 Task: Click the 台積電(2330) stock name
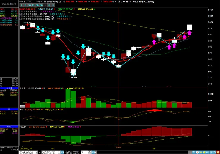click(26, 2)
